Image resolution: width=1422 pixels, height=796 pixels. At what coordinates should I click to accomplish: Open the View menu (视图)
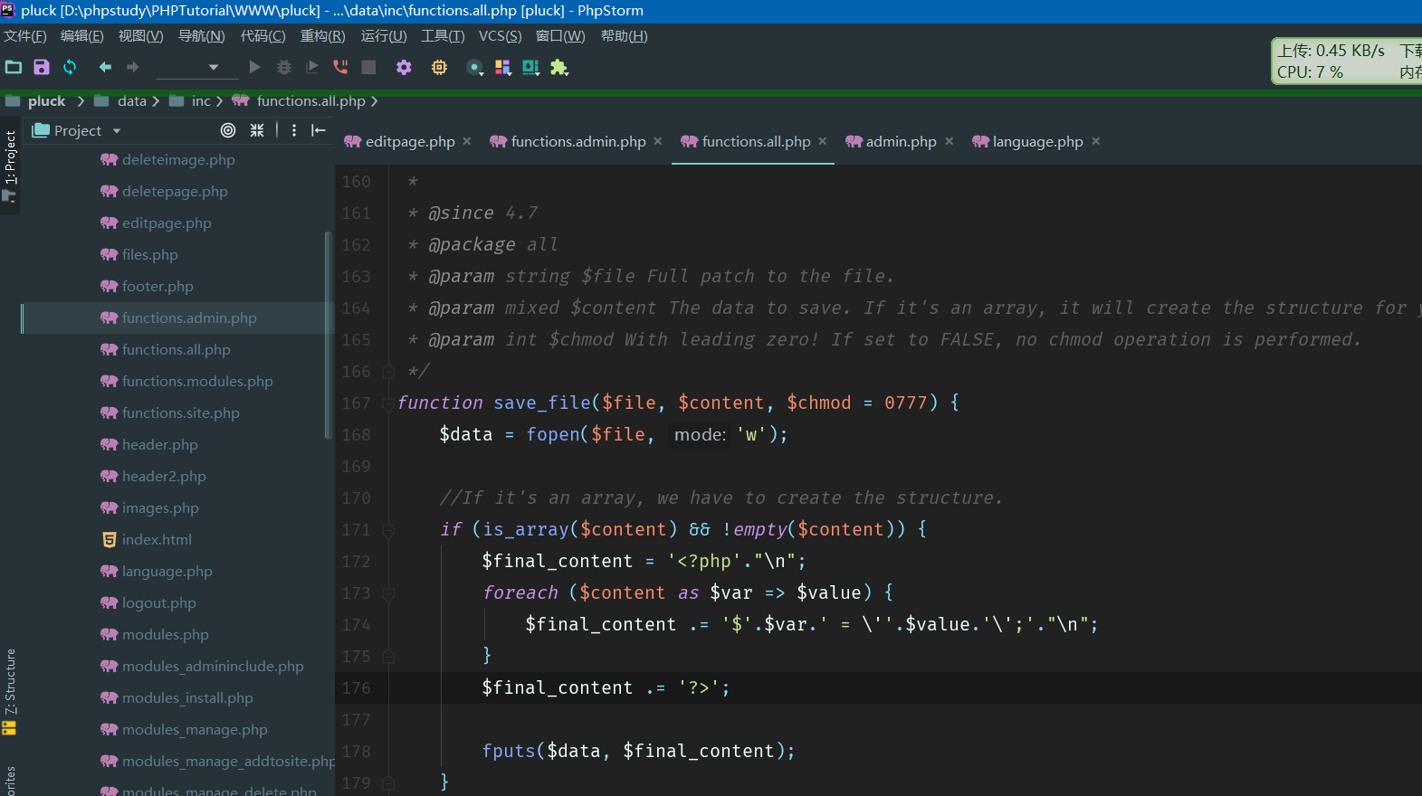click(x=141, y=36)
